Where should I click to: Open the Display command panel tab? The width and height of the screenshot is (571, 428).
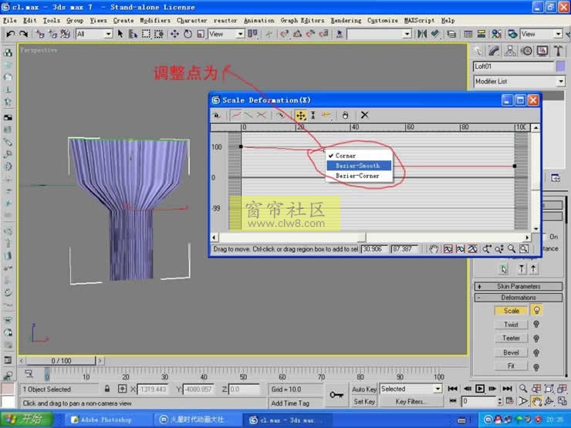click(542, 51)
